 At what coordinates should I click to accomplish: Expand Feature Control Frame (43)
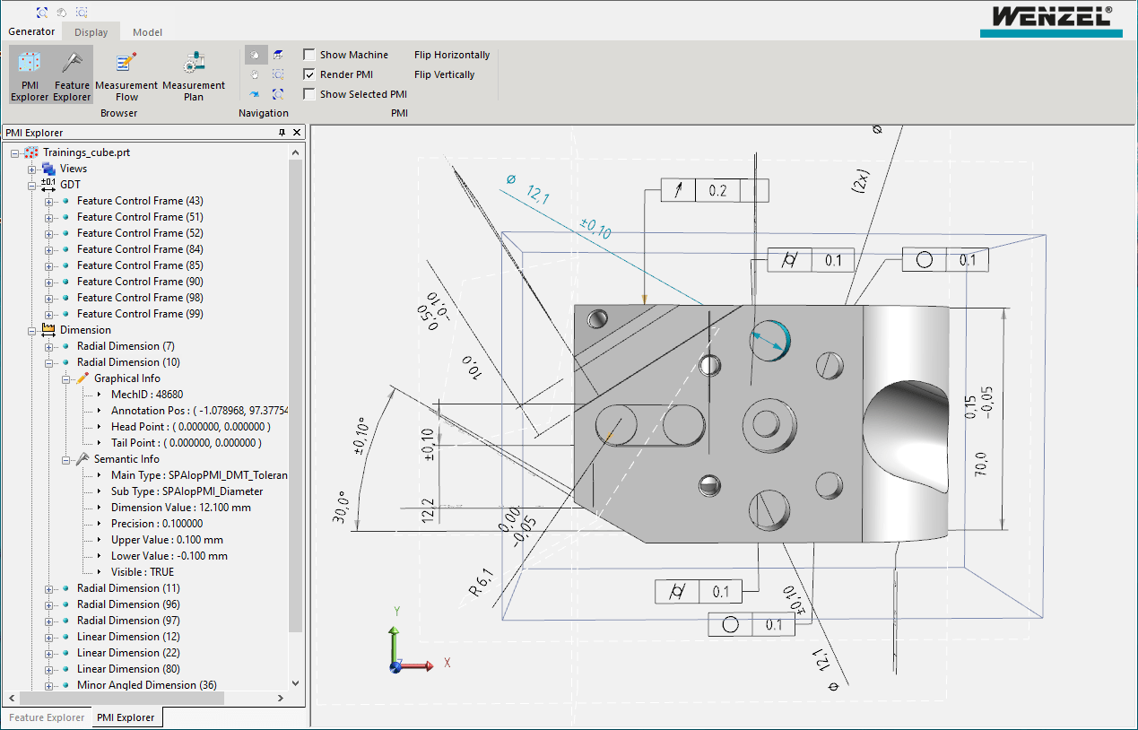(49, 201)
